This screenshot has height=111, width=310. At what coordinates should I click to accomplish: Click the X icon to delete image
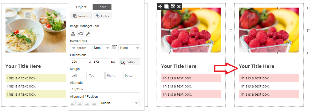coord(179,7)
